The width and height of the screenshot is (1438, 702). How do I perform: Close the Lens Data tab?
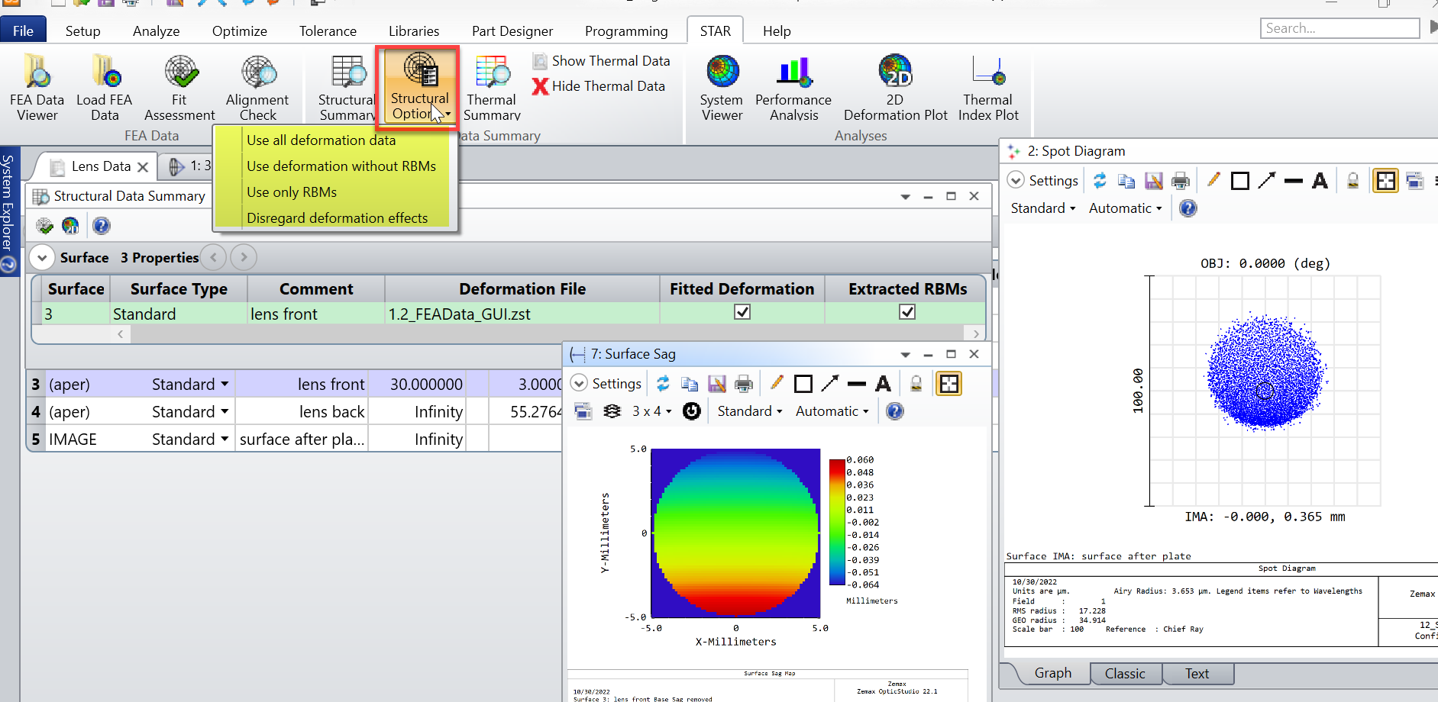pos(143,166)
